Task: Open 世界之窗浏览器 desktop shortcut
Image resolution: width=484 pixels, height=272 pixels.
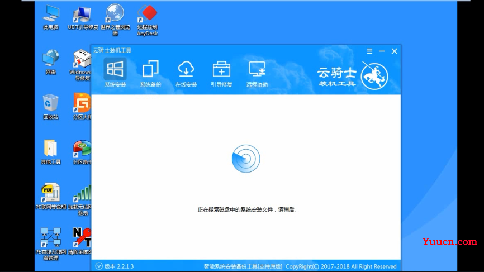Action: tap(115, 20)
